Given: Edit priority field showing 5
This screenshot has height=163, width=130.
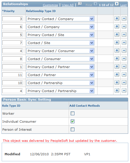Looking at the screenshot, I should [12, 35].
